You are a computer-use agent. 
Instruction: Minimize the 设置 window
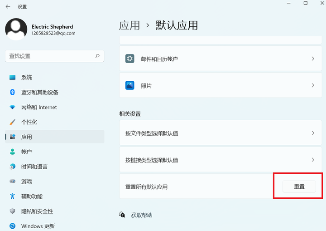[x=288, y=3]
